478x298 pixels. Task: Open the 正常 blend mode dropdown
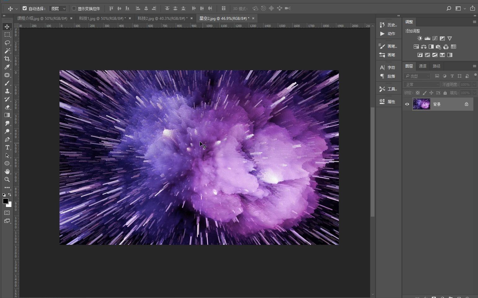pos(422,84)
